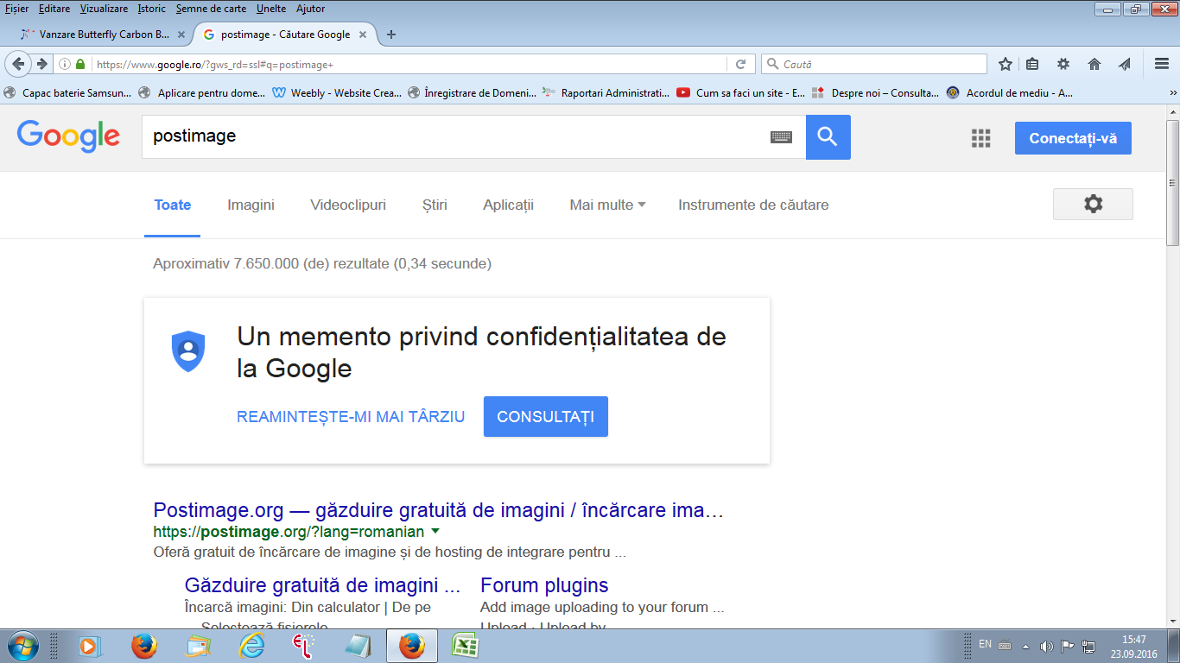Open the Forum plugins sublink
Screen dimensions: 1180x663
pos(544,585)
